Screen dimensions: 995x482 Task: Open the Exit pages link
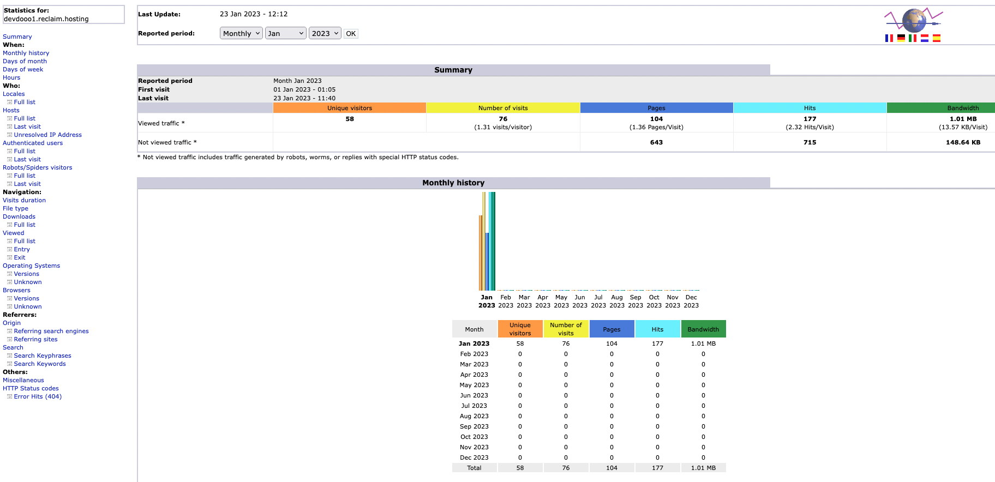20,257
